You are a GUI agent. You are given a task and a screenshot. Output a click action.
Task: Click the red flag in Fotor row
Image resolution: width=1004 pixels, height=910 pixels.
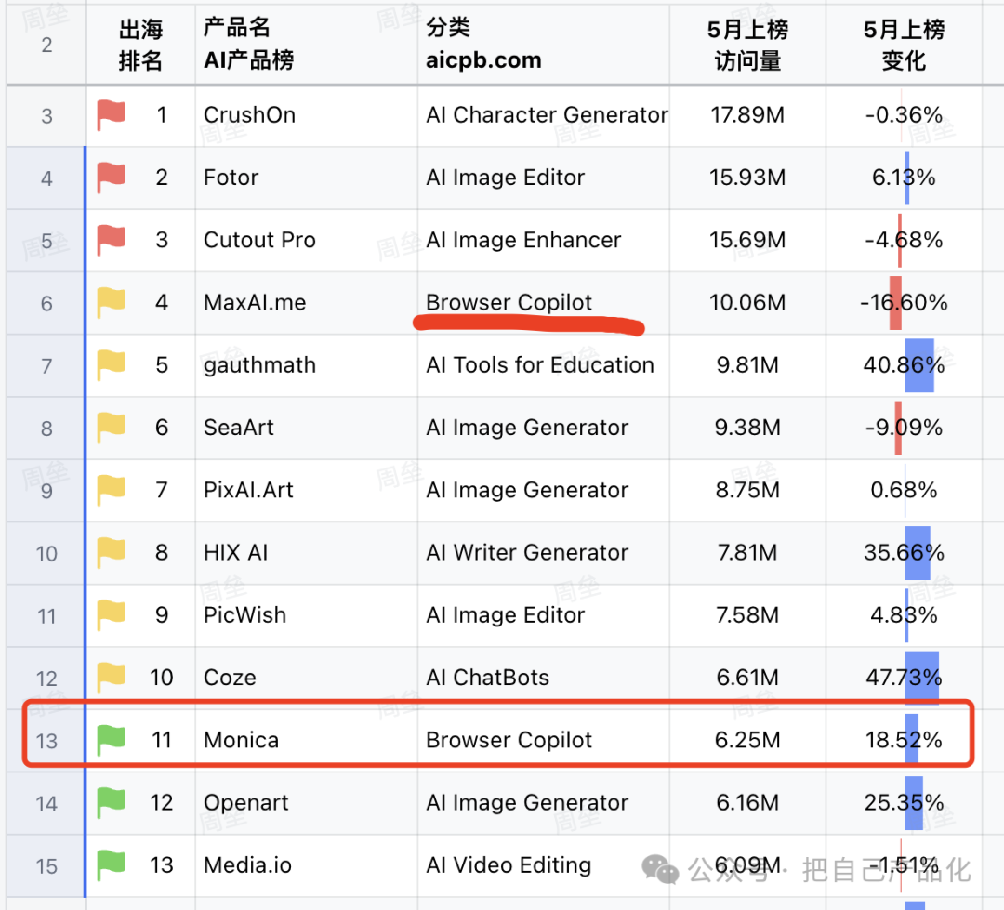click(112, 178)
